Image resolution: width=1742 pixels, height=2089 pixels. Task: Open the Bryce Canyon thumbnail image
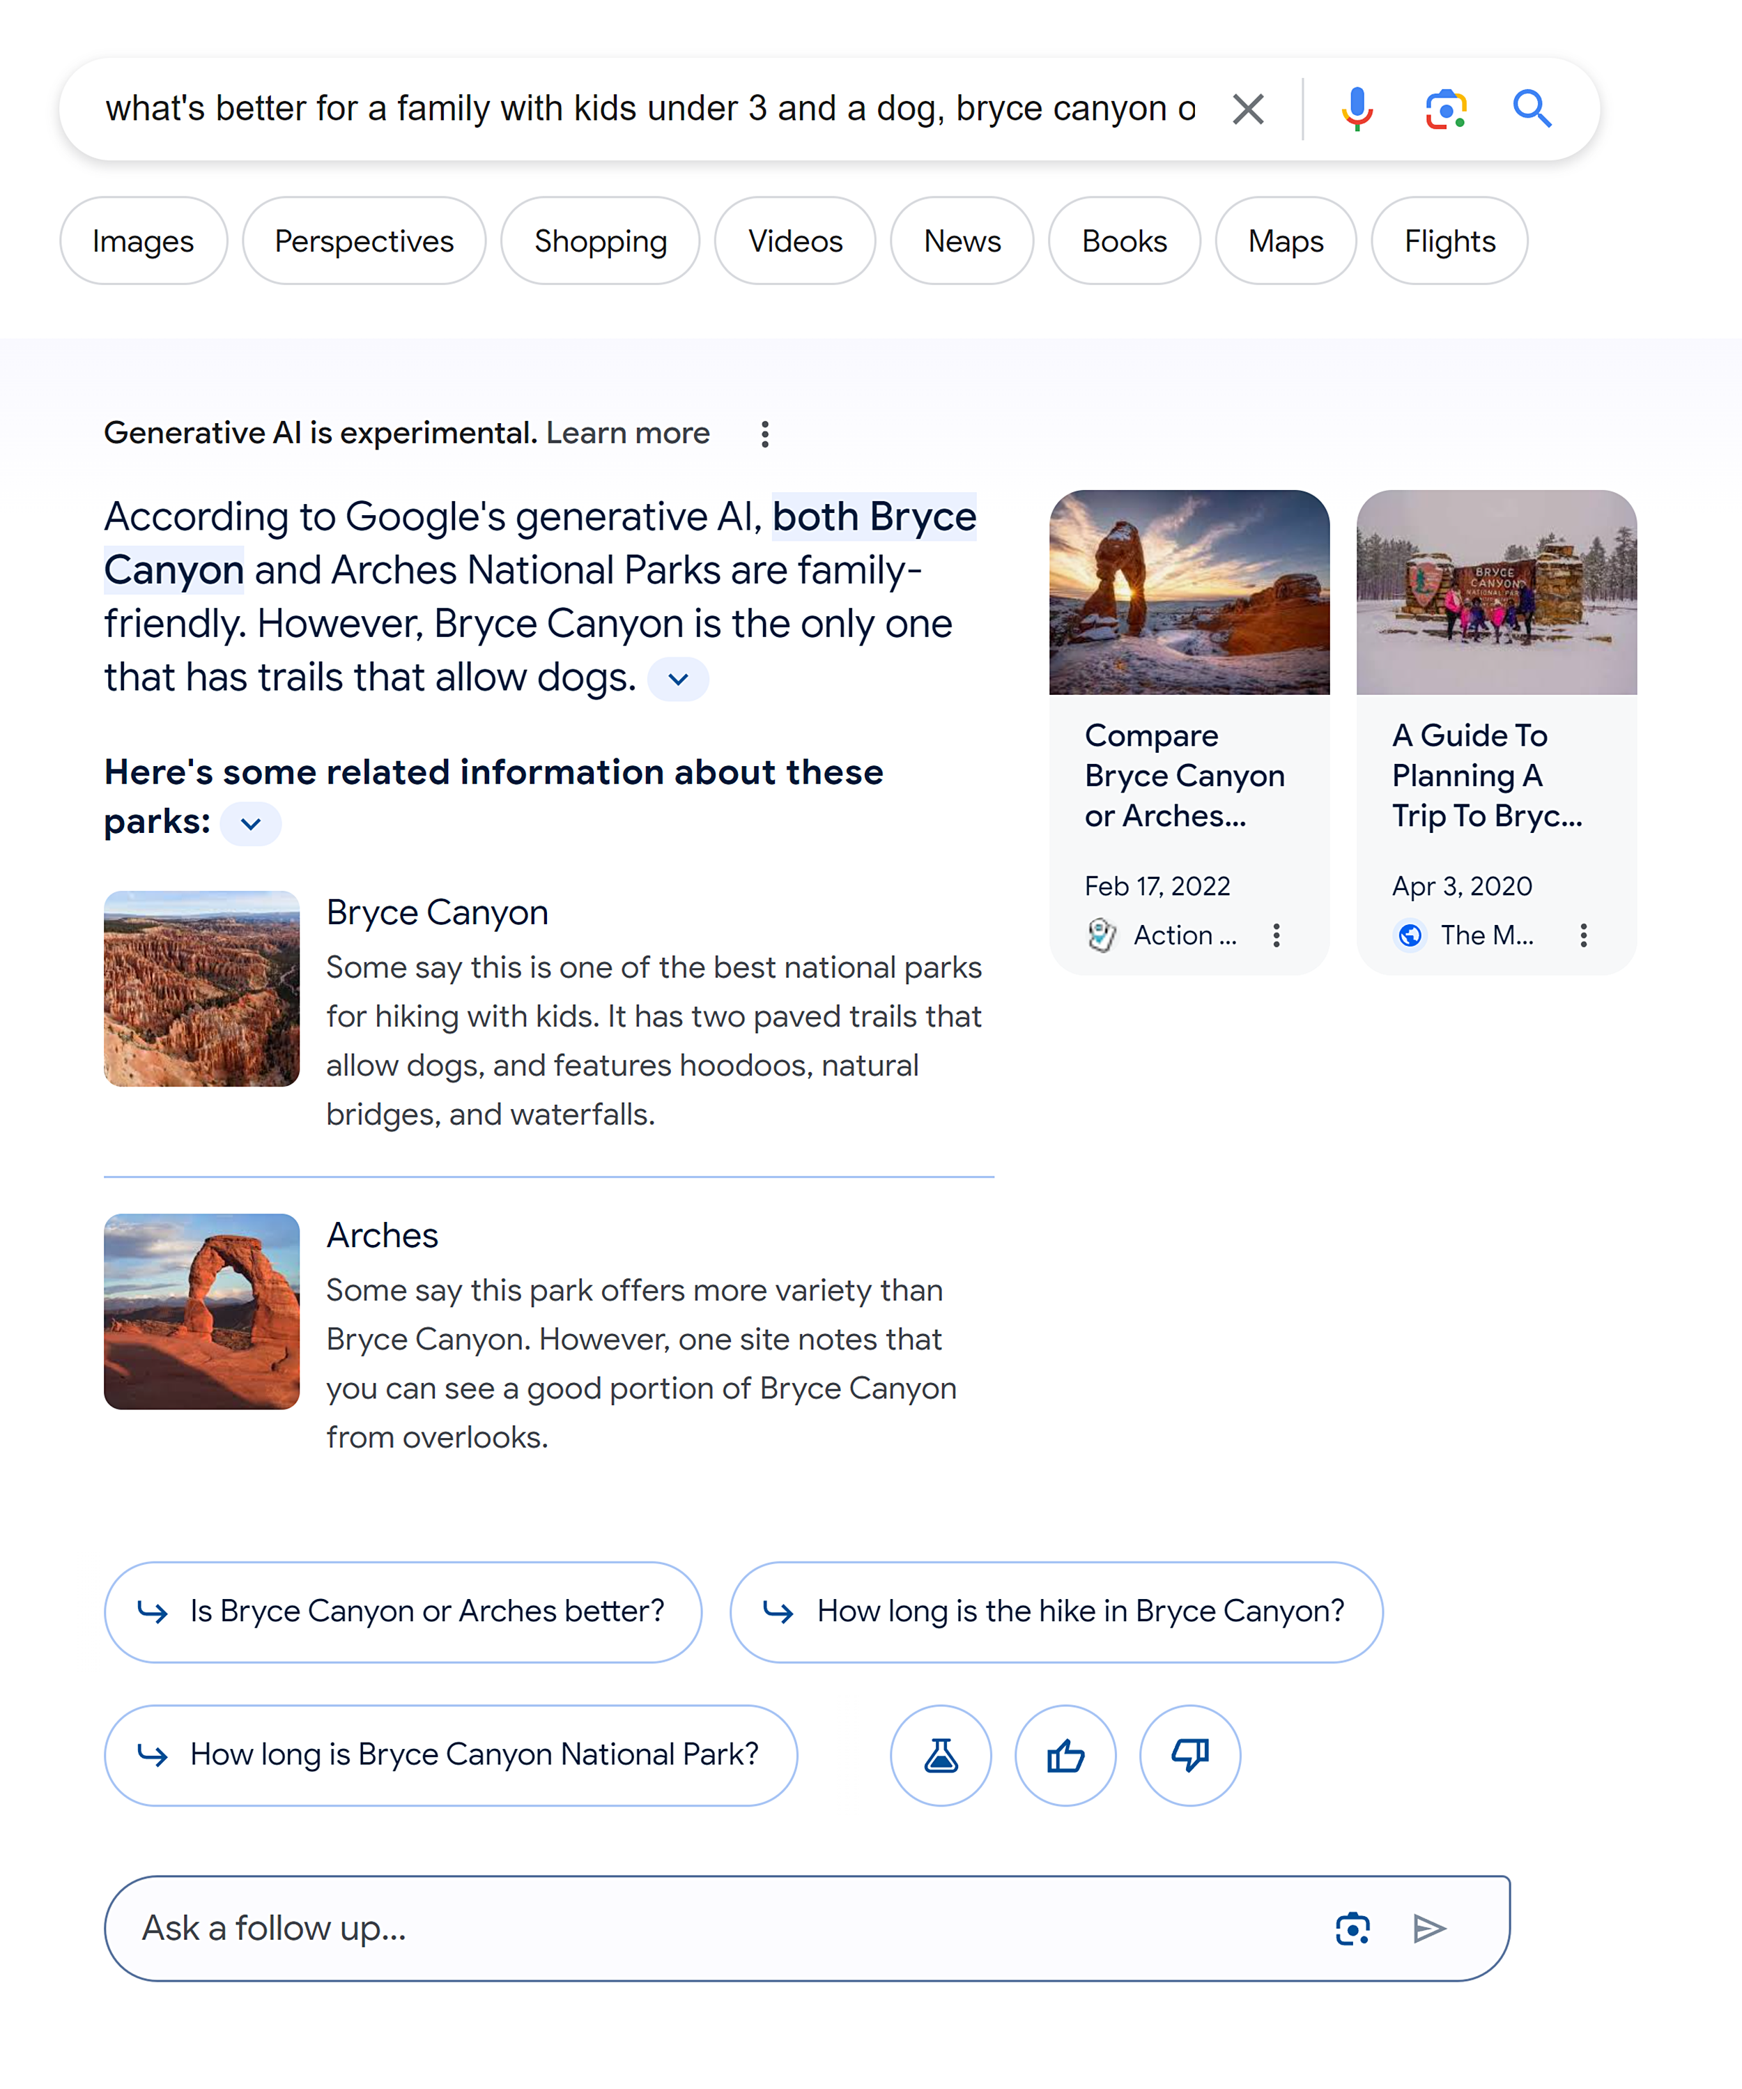click(x=202, y=988)
